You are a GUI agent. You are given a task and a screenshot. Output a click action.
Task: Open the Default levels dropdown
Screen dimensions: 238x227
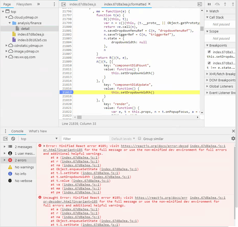(x=123, y=138)
